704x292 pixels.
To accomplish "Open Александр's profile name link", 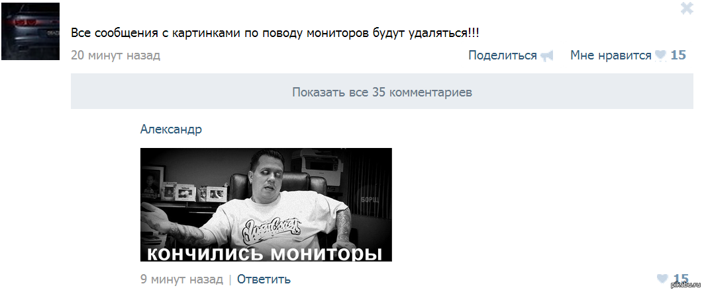I will tap(171, 129).
